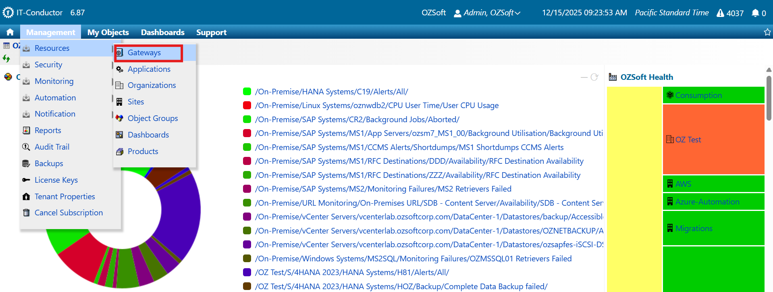773x292 pixels.
Task: Open the HANA Systems C19 Alerts link
Action: (331, 92)
